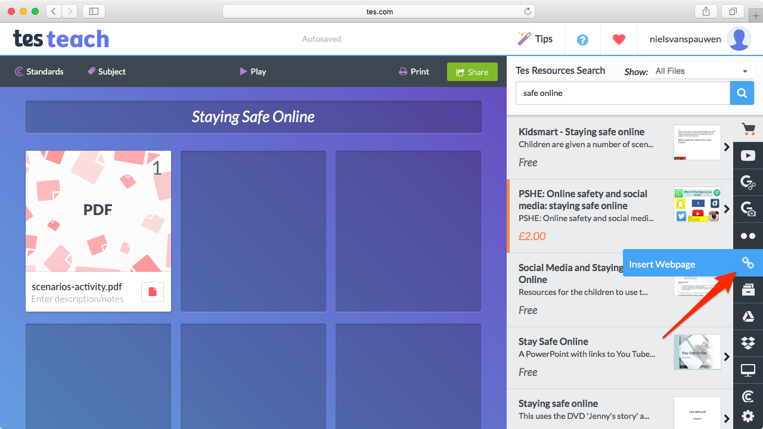Open the Tips magic wand

click(x=524, y=39)
